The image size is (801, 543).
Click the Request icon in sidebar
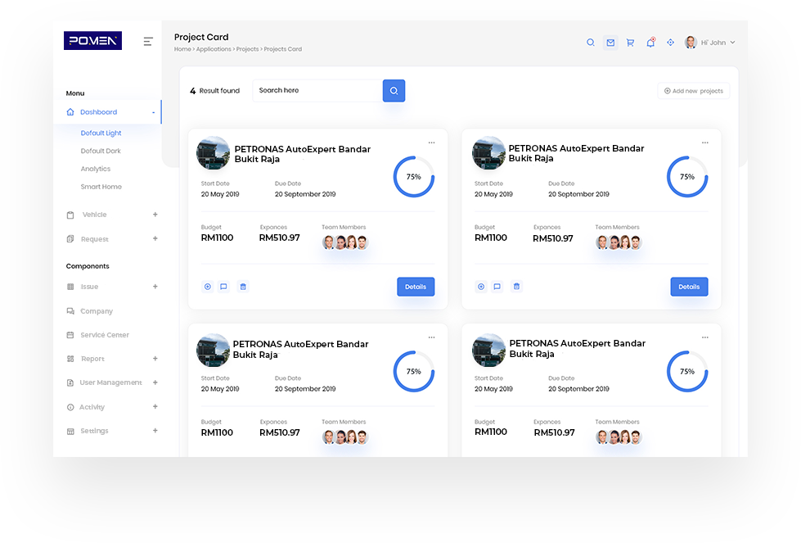pos(70,239)
